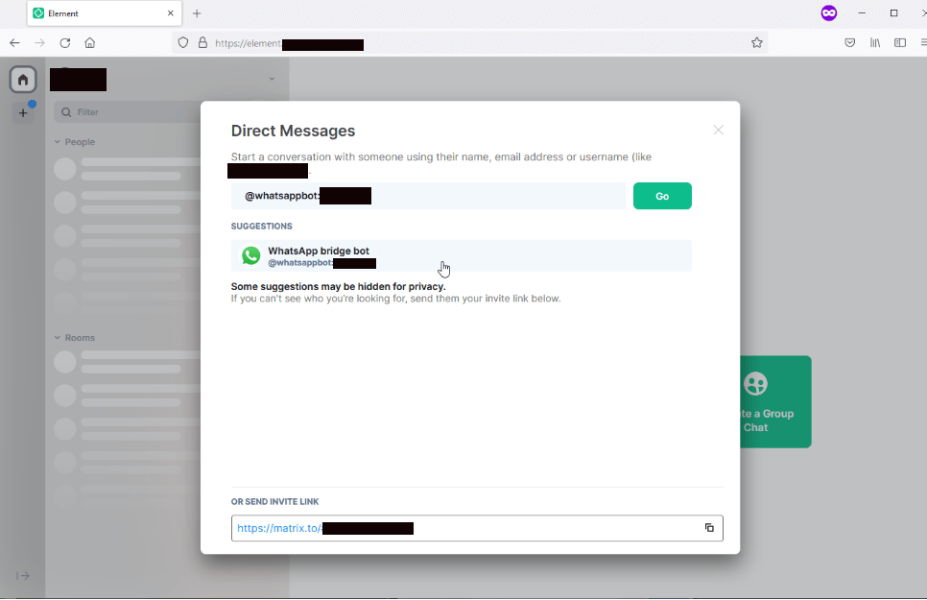Image resolution: width=927 pixels, height=600 pixels.
Task: Click Create a Group Chat card
Action: (x=775, y=402)
